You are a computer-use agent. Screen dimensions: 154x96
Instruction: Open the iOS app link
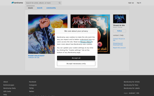(x=138, y=93)
